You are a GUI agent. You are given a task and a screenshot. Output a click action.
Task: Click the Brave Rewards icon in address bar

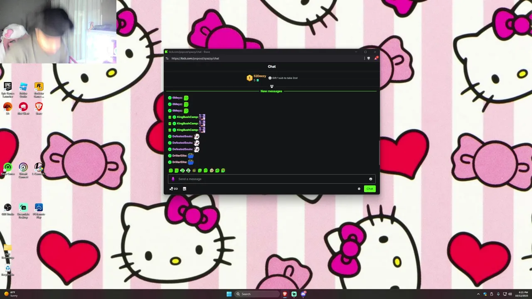(x=375, y=58)
